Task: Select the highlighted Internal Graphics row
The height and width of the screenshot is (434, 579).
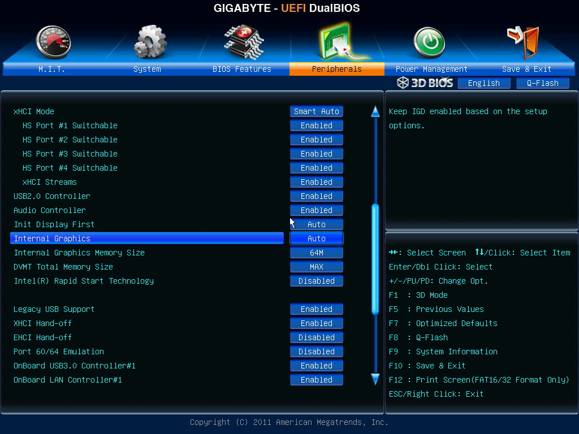Action: click(x=147, y=238)
